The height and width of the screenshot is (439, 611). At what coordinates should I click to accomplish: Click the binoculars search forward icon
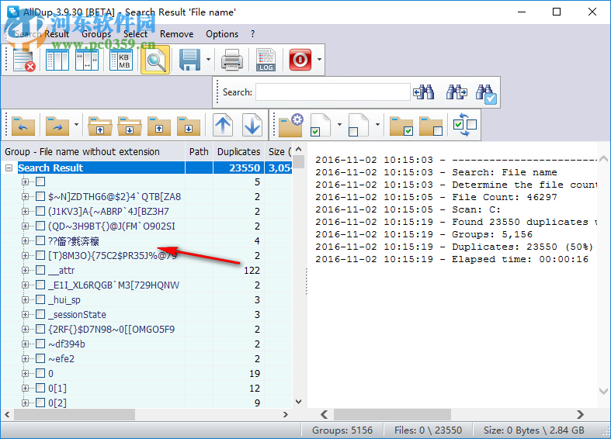[x=457, y=92]
